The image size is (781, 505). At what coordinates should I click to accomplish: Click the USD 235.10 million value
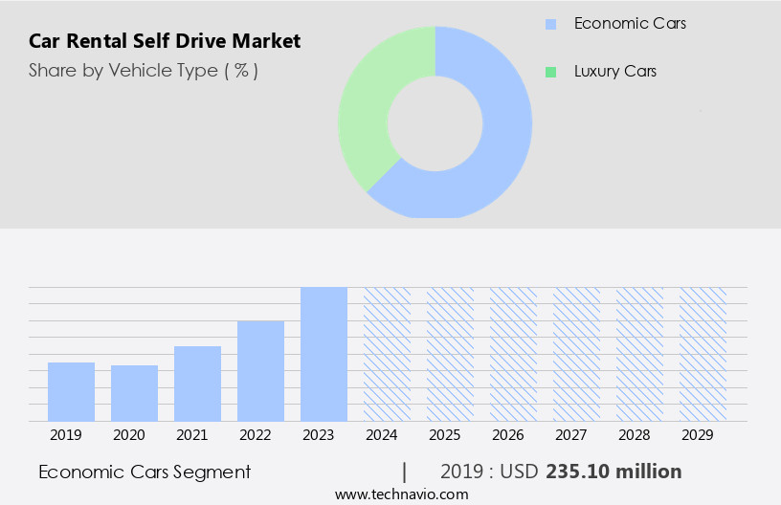pos(614,472)
